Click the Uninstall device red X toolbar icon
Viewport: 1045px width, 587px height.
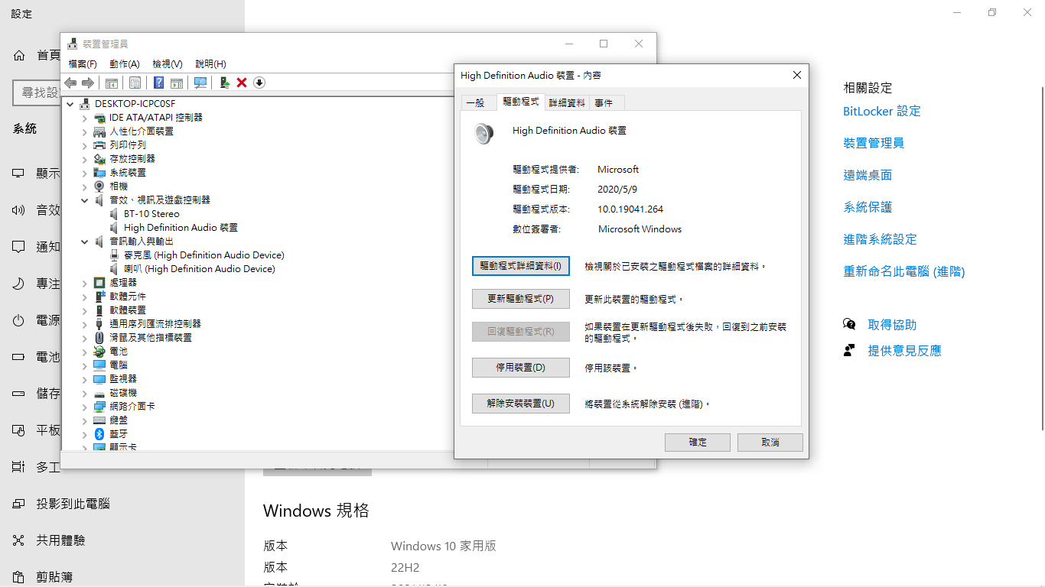click(x=242, y=83)
